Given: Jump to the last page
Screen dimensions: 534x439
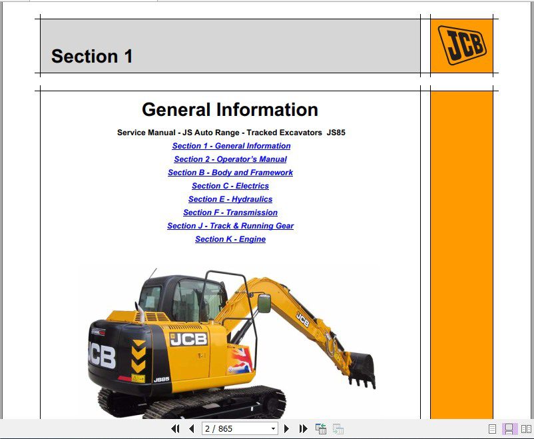Looking at the screenshot, I should click(x=303, y=428).
